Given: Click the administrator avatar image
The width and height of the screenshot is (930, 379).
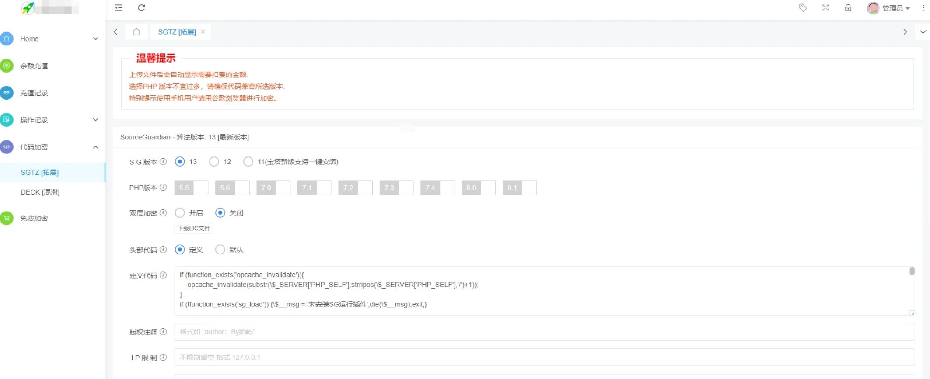Looking at the screenshot, I should coord(873,8).
